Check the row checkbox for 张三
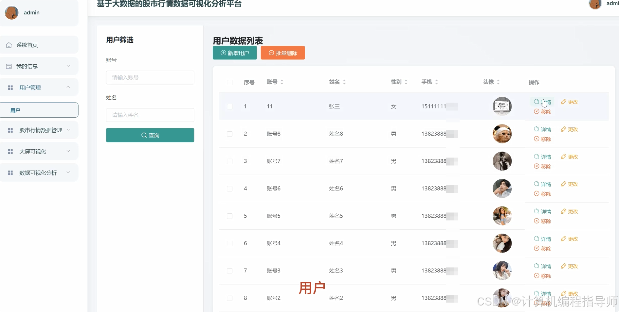 click(x=229, y=107)
